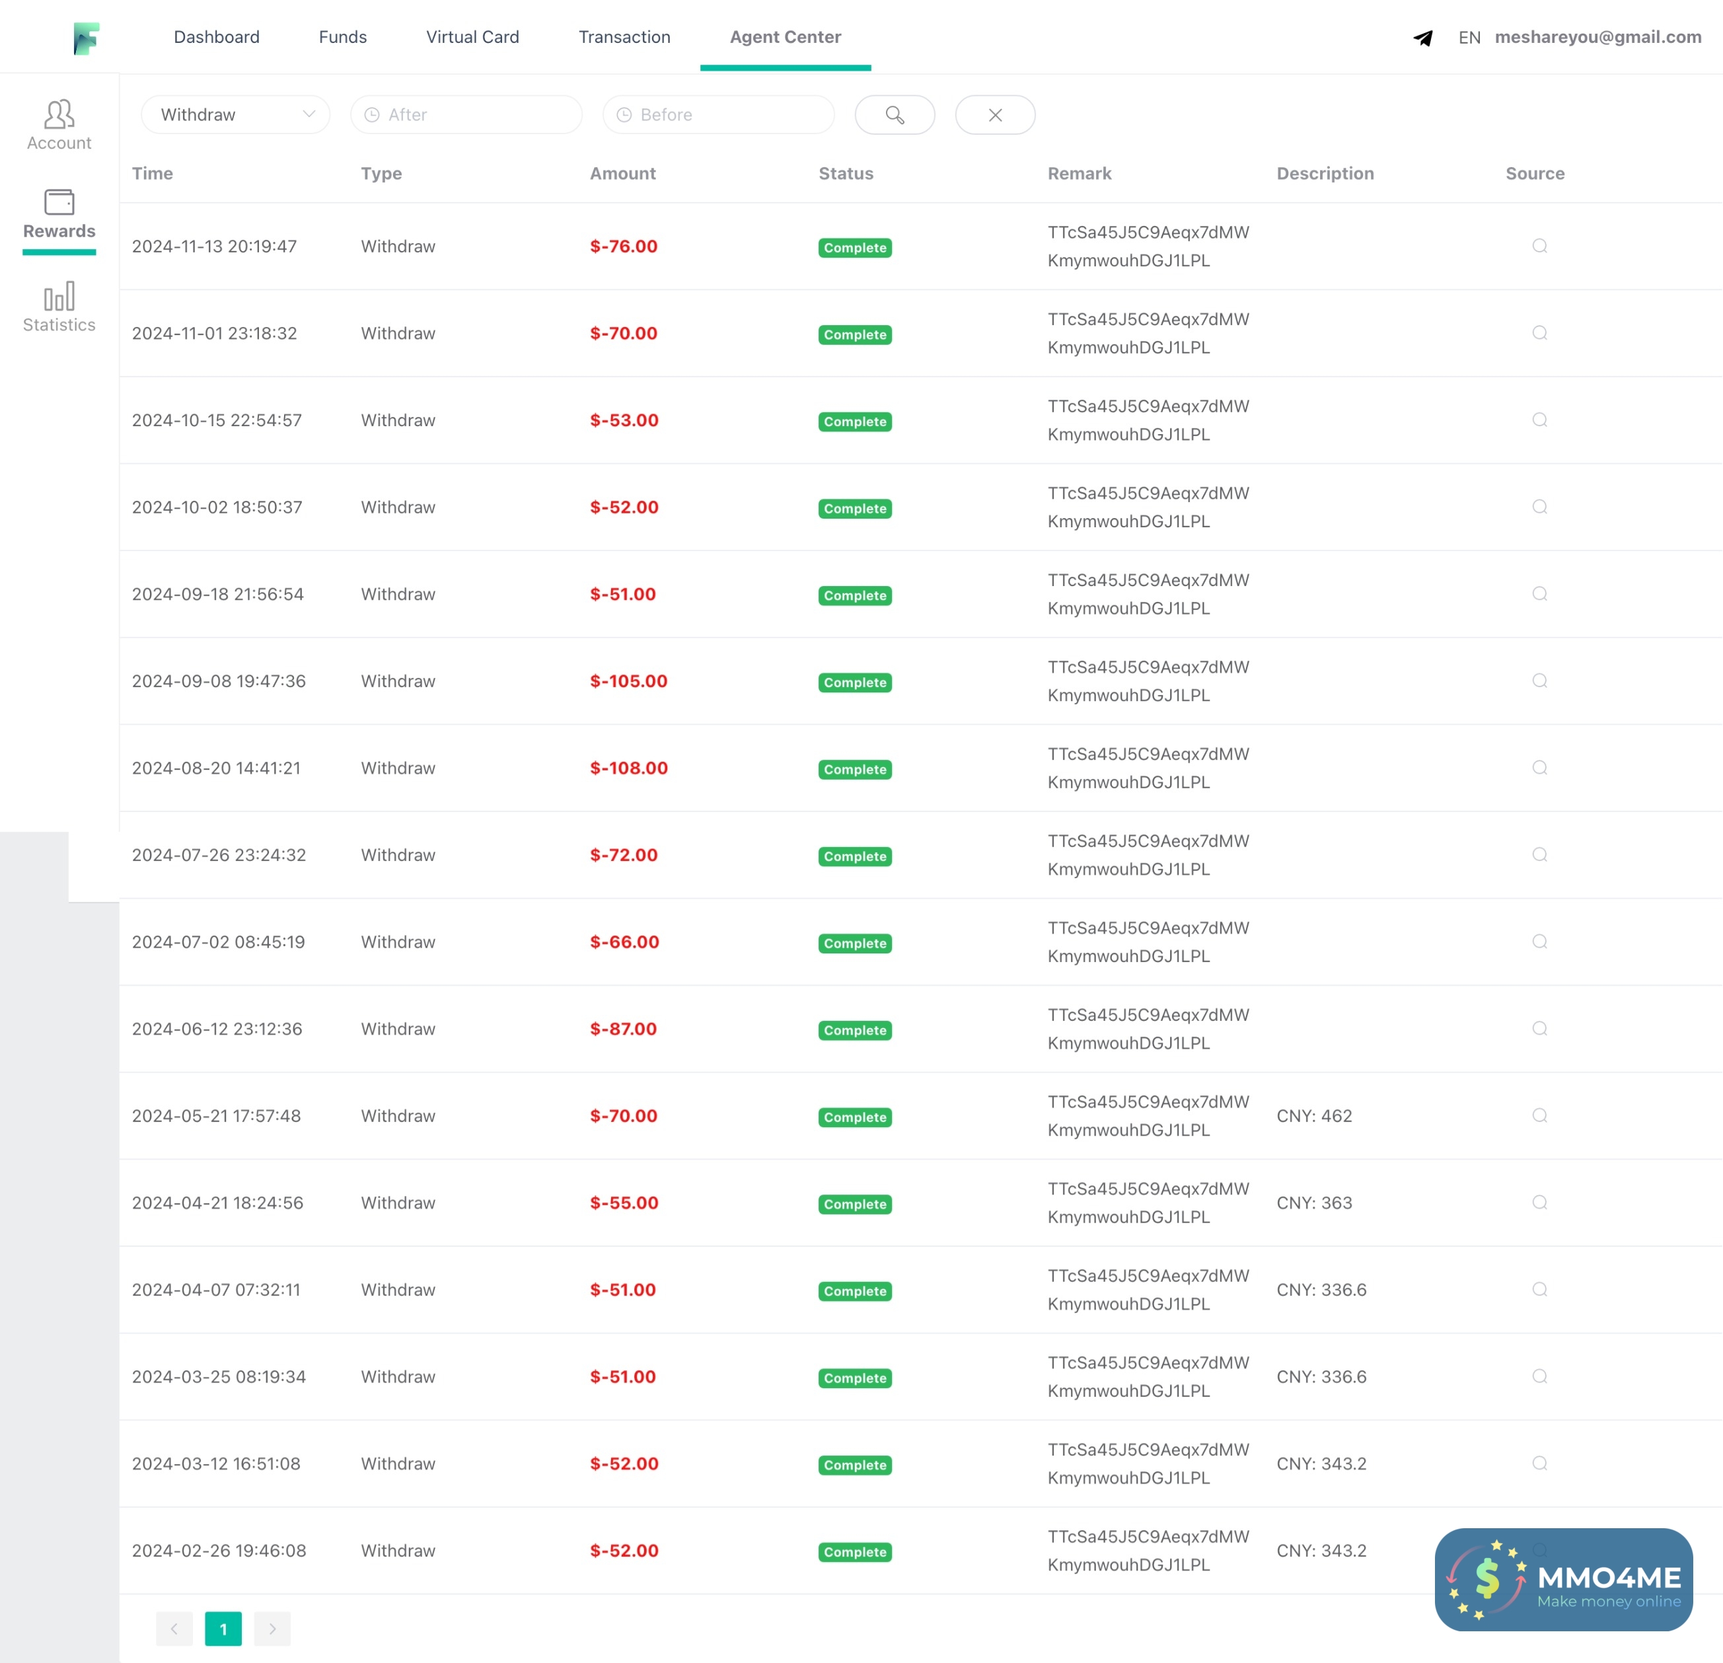Focus the After date input field

click(x=466, y=115)
